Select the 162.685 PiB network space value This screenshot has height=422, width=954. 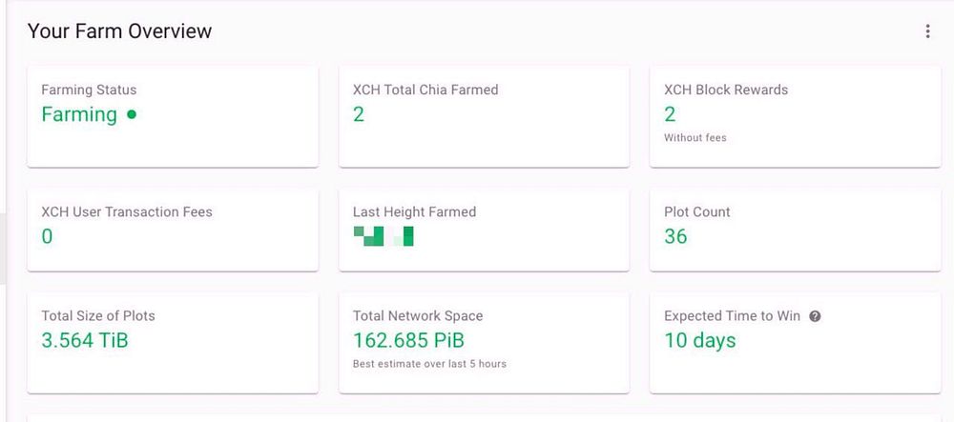tap(408, 340)
